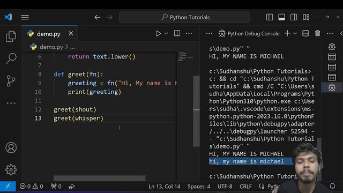Open the Manage gear menu

pos(11,170)
